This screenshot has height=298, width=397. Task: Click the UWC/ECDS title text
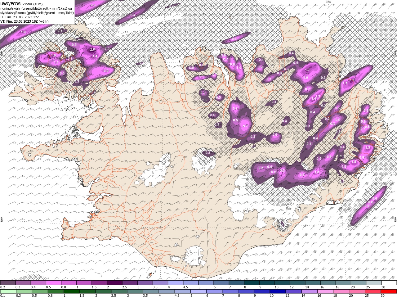[x=11, y=4]
